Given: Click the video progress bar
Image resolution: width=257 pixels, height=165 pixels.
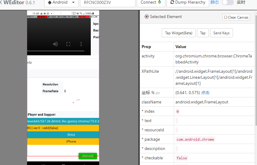Looking at the screenshot, I should pyautogui.click(x=56, y=51).
